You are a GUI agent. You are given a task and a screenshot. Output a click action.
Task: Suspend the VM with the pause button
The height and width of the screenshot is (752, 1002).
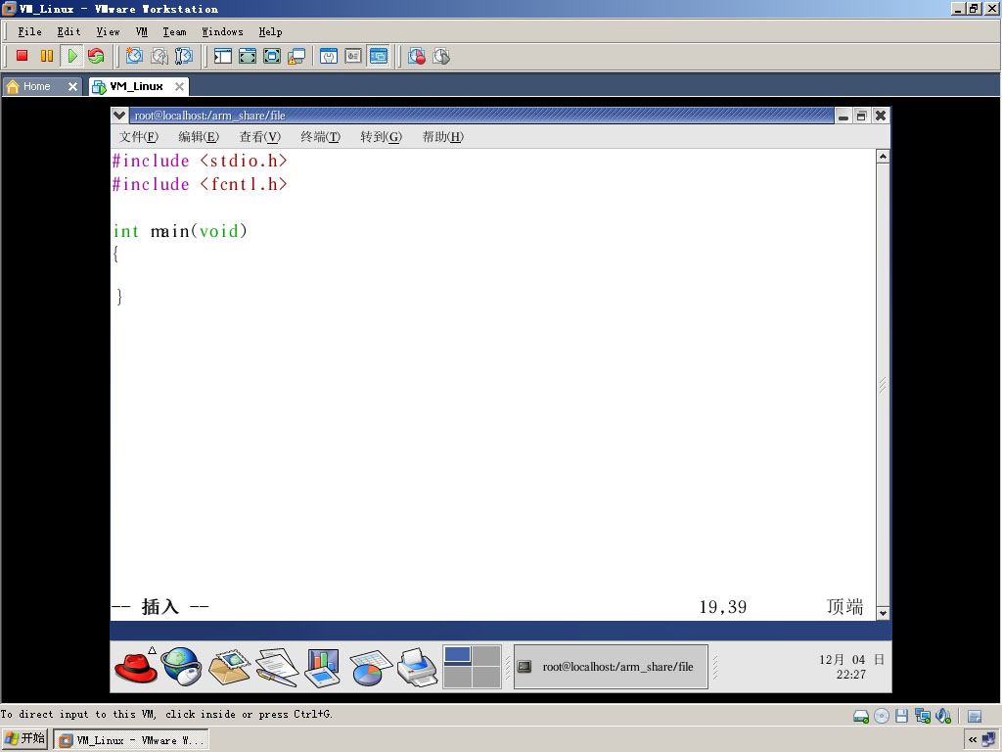[47, 56]
